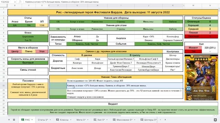Select the 320 (20%) heal value cell
This screenshot has width=220, height=123.
pos(210,48)
